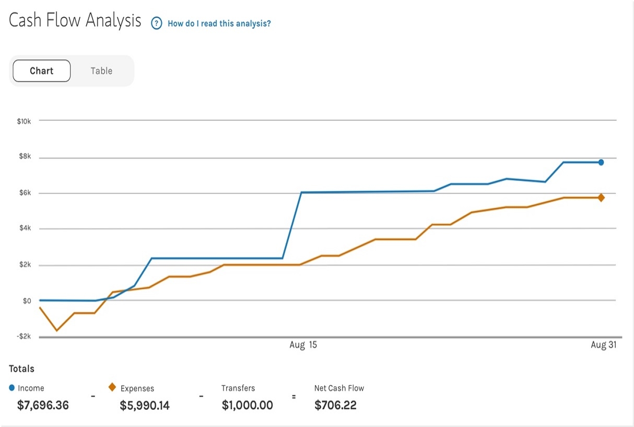The image size is (634, 427).
Task: Click the Aug 31 date label on axis
Action: [604, 345]
